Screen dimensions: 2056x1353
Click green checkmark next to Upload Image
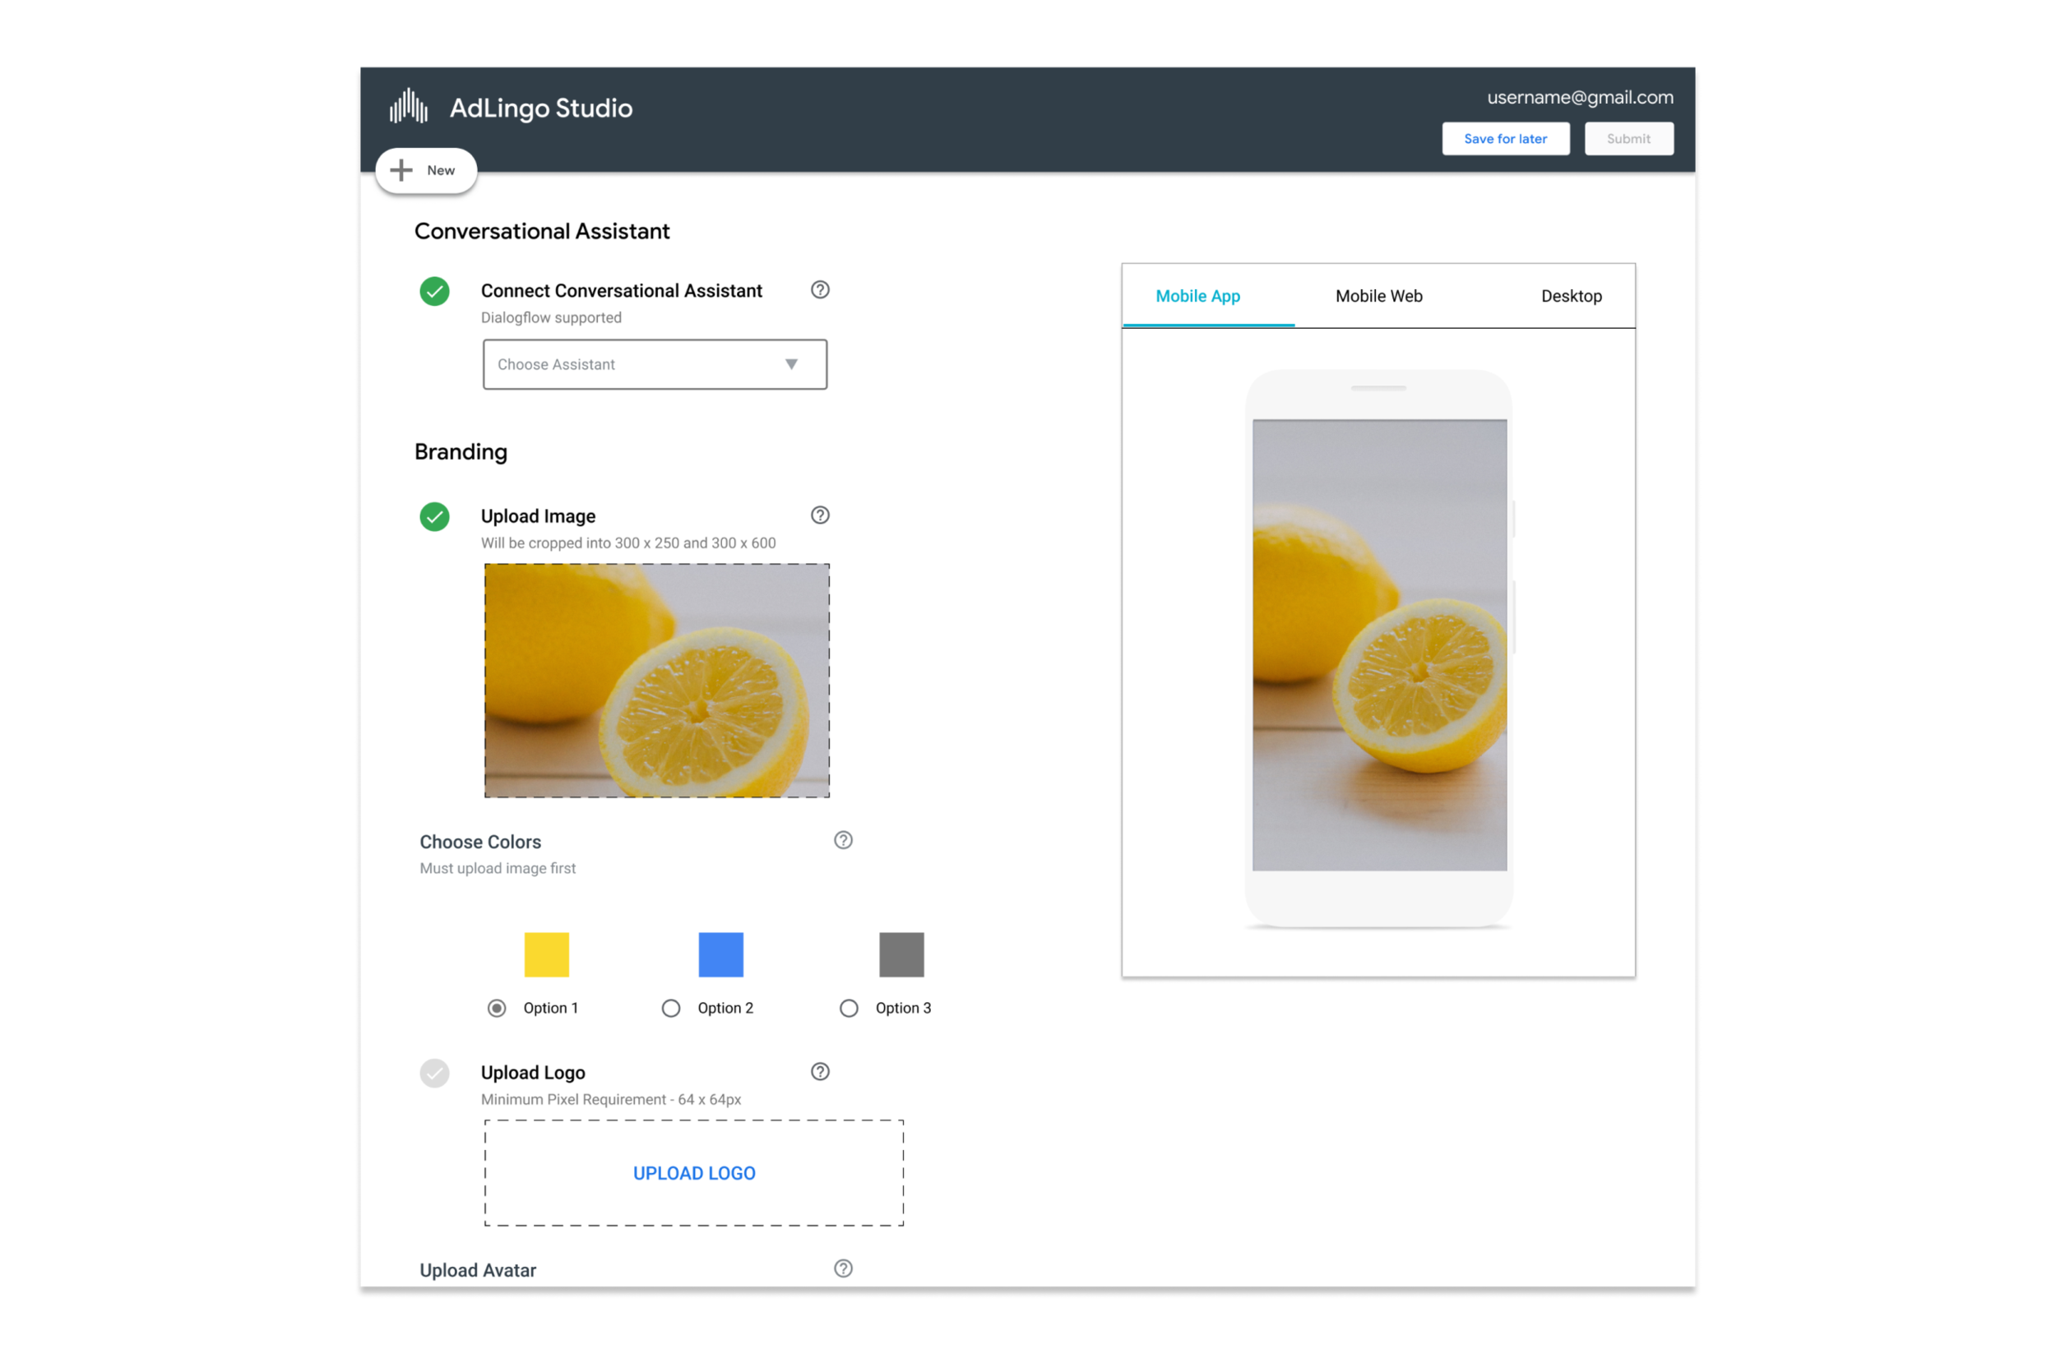click(434, 516)
